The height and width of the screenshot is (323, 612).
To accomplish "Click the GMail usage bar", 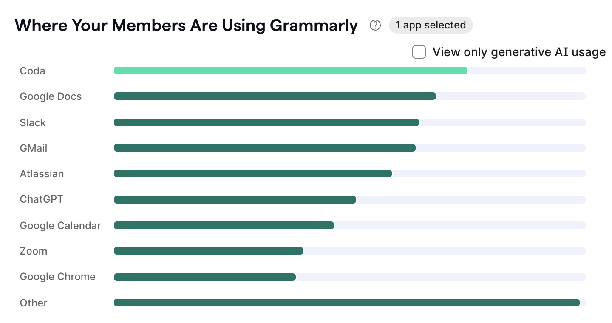I will tap(263, 148).
